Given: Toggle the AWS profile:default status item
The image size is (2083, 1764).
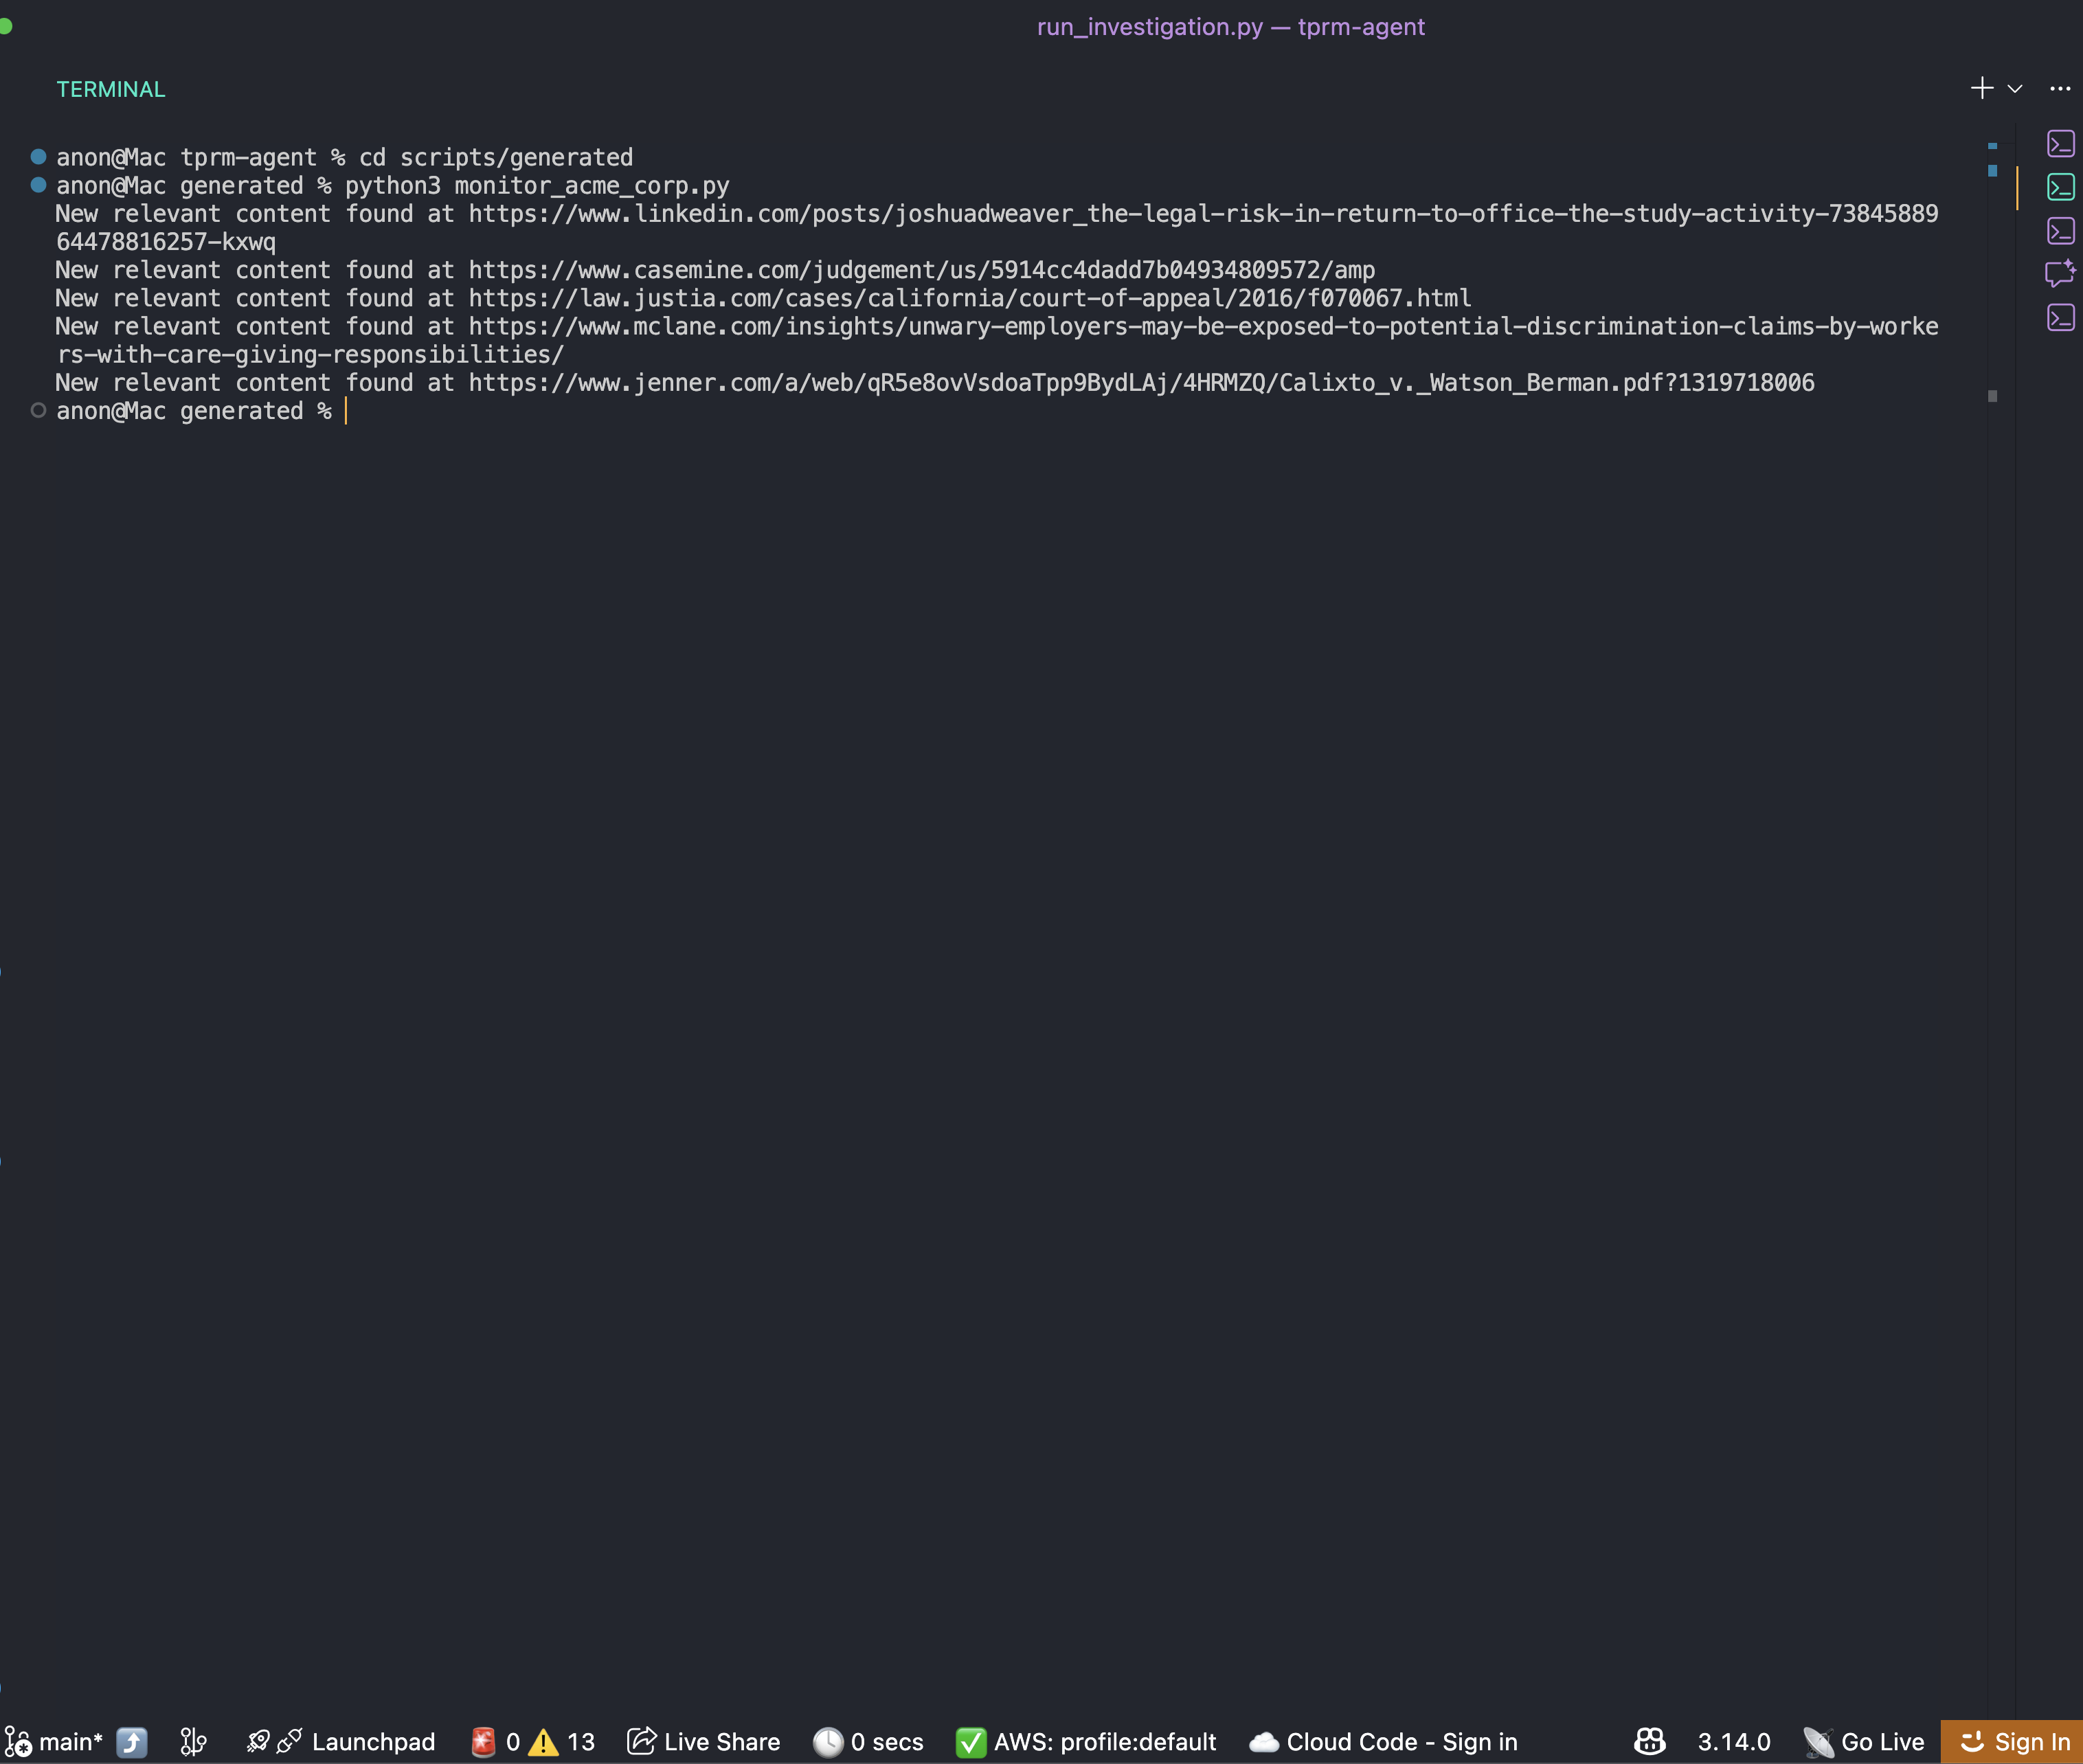Looking at the screenshot, I should point(1086,1741).
